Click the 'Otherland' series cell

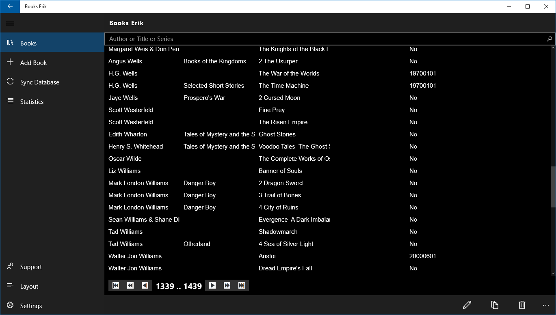coord(197,244)
